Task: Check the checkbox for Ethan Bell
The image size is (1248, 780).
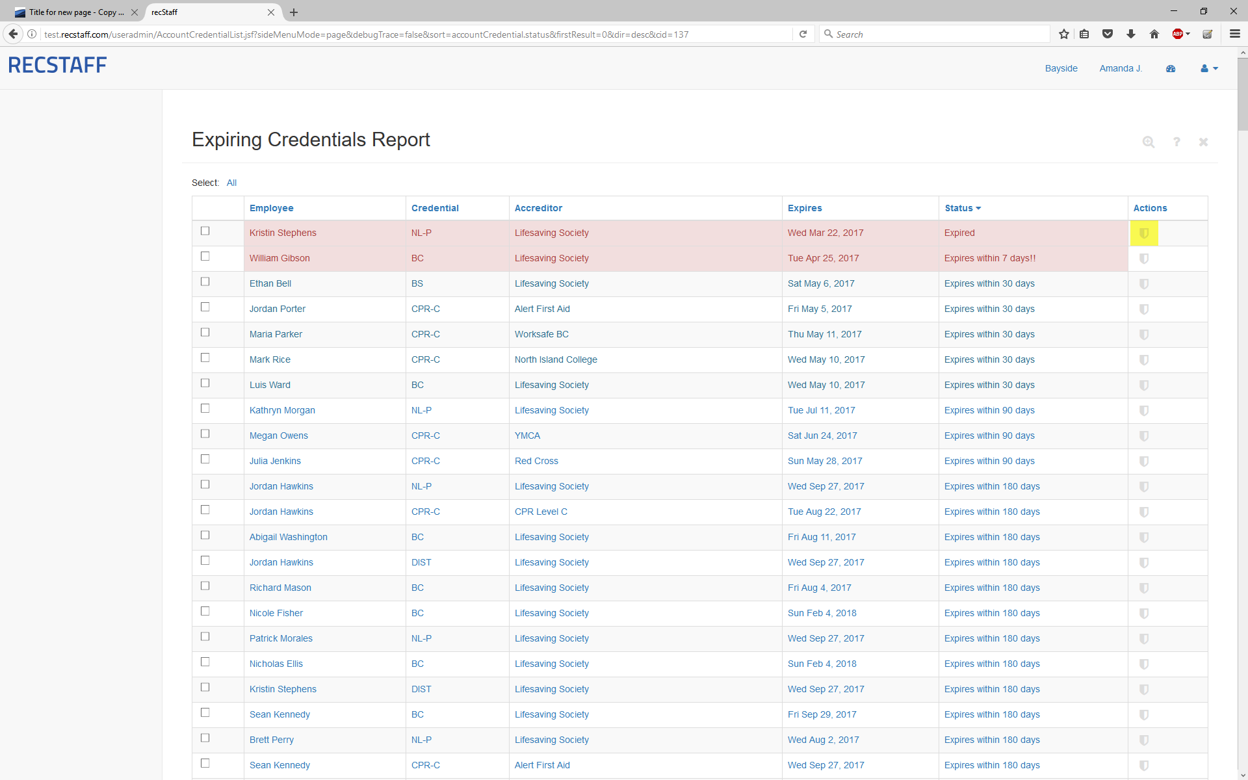Action: point(205,281)
